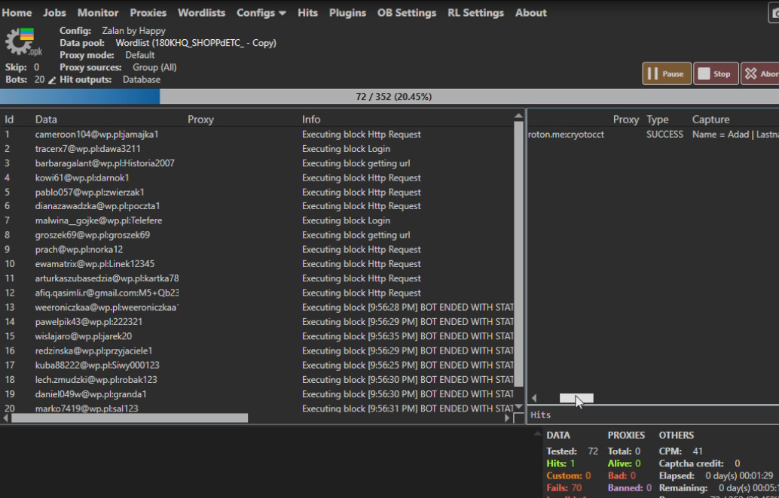Sort bots by the Info column header
779x498 pixels.
(311, 119)
